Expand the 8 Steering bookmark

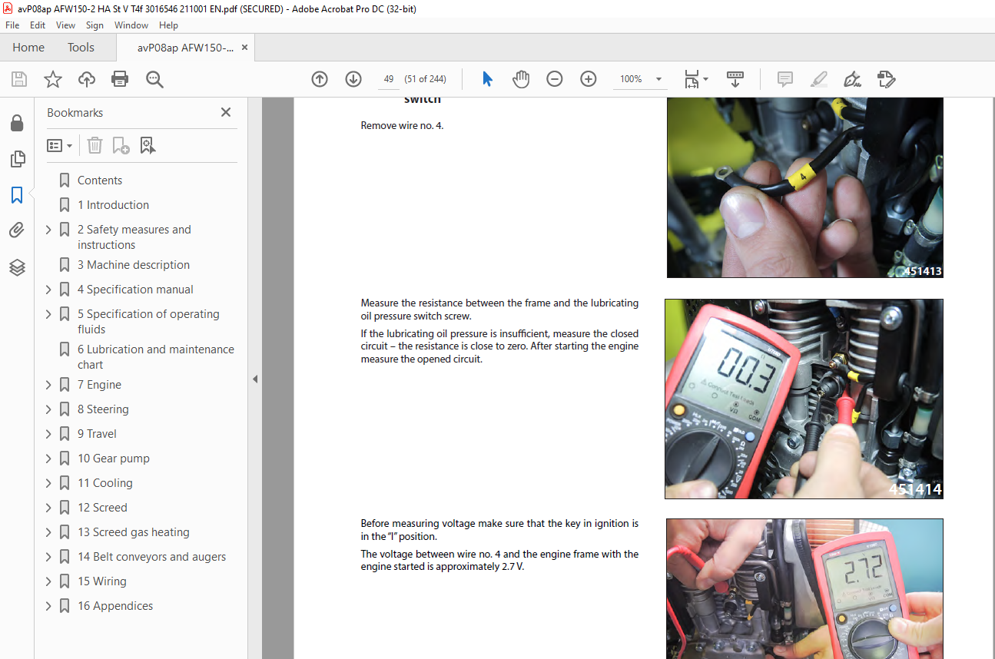coord(49,409)
